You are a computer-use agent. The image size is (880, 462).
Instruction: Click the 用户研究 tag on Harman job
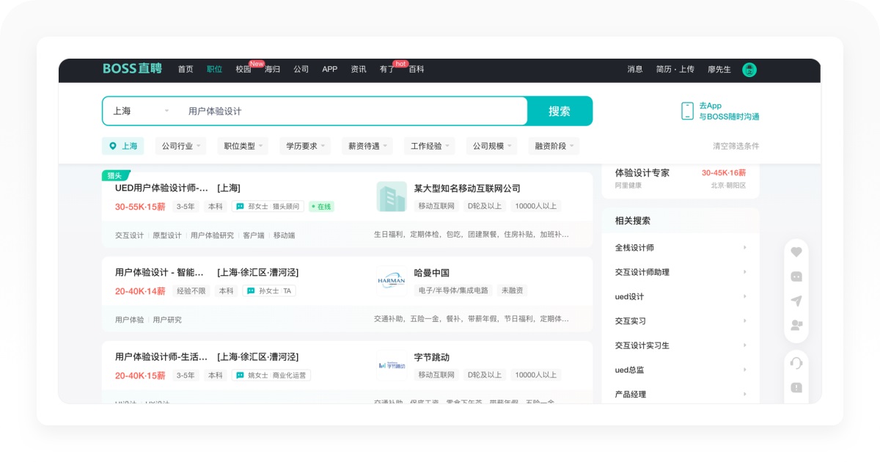[167, 320]
